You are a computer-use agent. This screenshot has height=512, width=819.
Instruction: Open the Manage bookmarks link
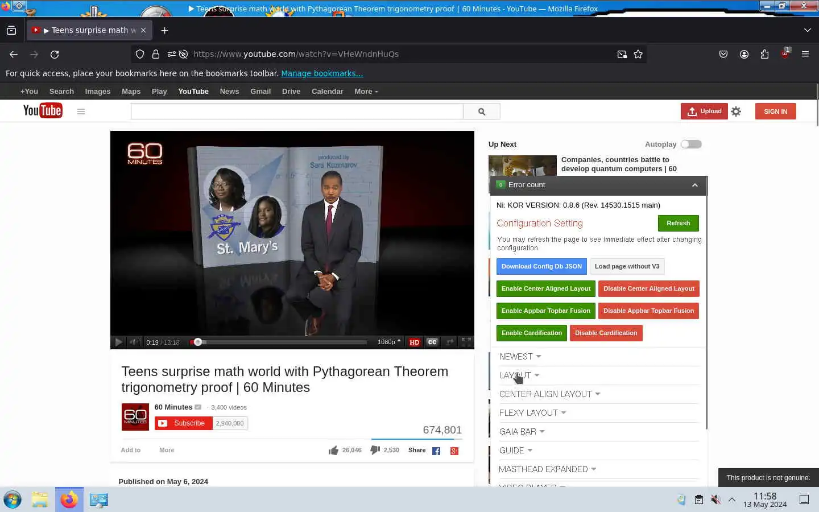point(322,73)
